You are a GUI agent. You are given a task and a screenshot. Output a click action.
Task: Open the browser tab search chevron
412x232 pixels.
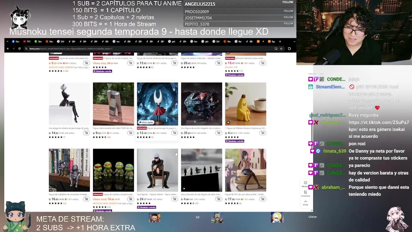pos(8,42)
